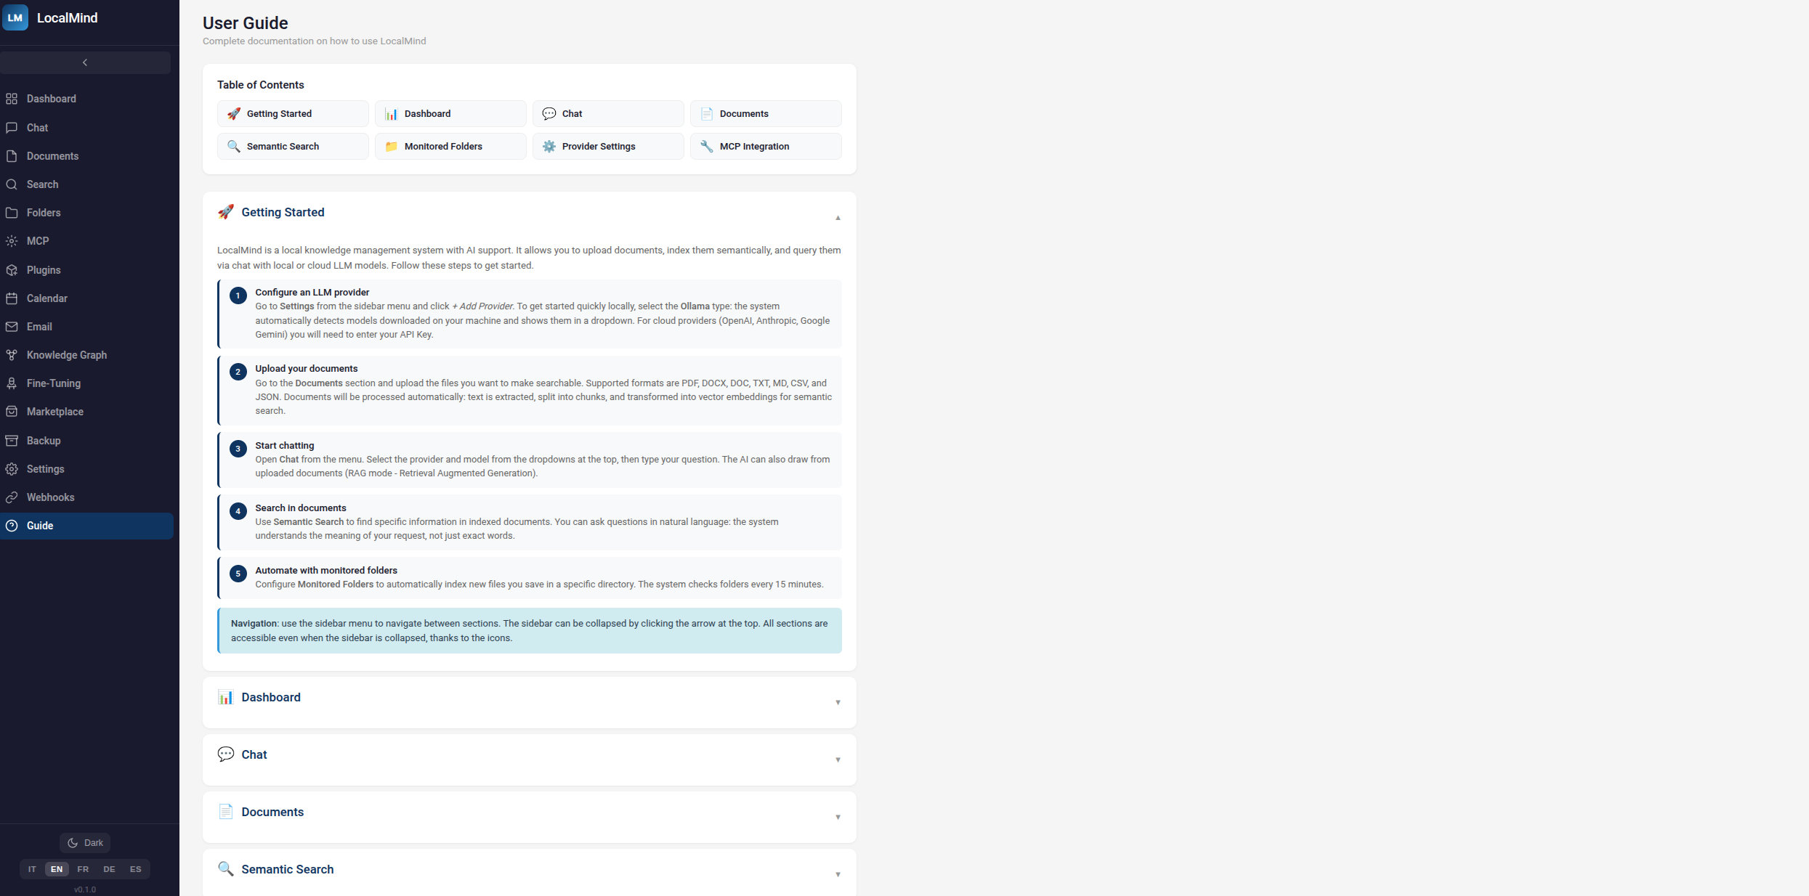Open Search via its sidebar magnifier icon
This screenshot has height=896, width=1809.
(x=12, y=184)
